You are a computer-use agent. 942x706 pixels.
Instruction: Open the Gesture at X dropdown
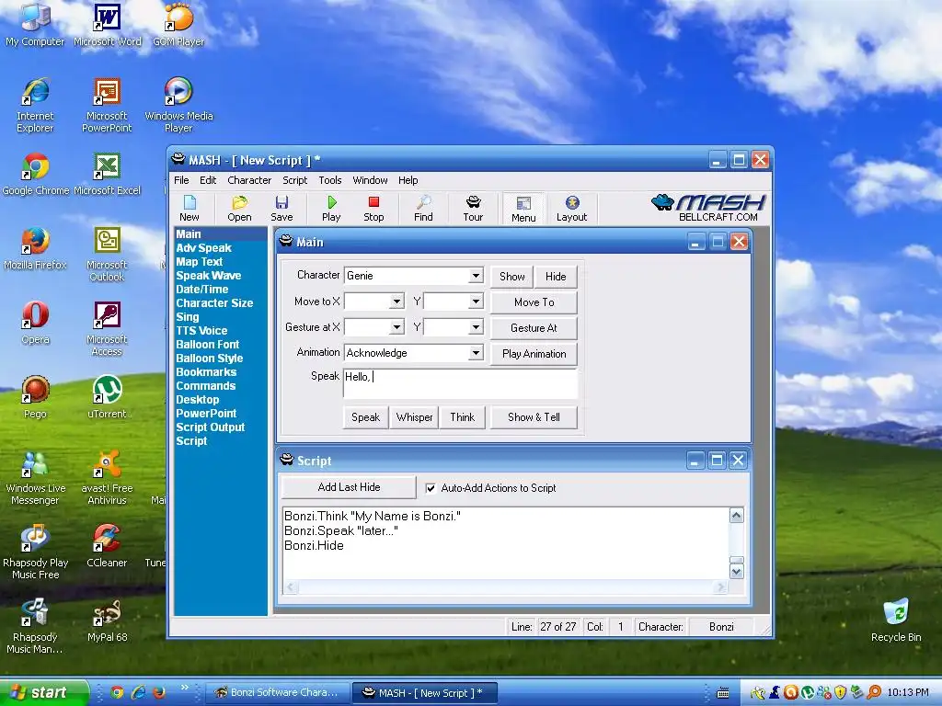click(396, 327)
